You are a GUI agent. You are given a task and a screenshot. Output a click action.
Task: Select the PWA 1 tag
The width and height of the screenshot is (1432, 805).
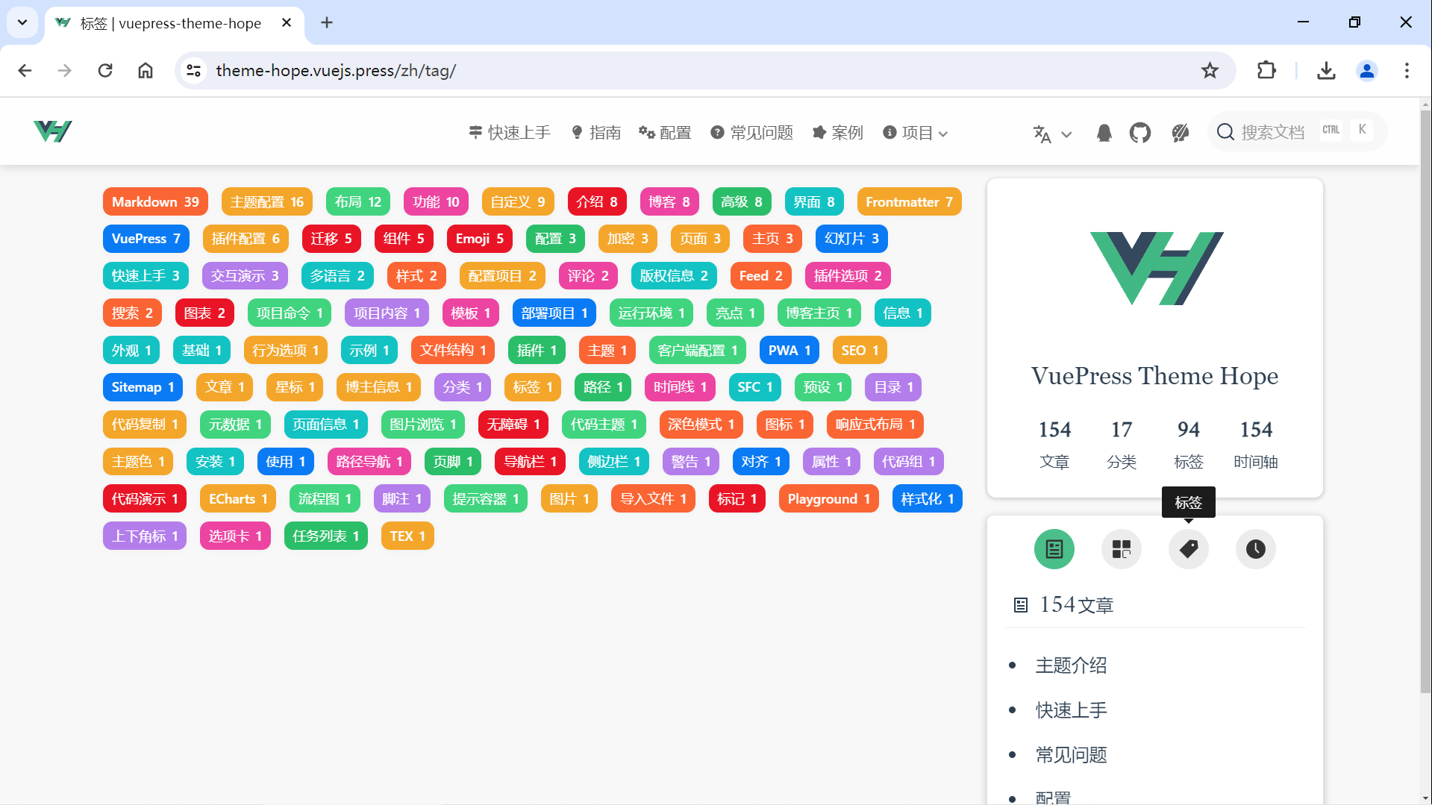(789, 351)
